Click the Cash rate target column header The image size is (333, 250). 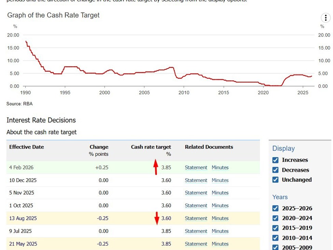coord(151,147)
